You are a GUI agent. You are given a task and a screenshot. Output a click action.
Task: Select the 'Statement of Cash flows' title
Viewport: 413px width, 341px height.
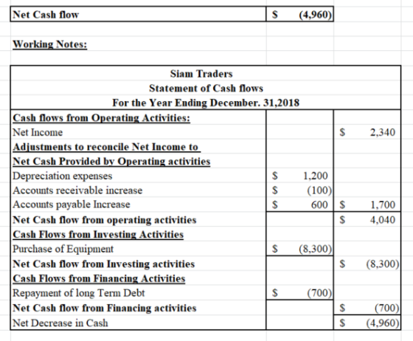pos(206,88)
